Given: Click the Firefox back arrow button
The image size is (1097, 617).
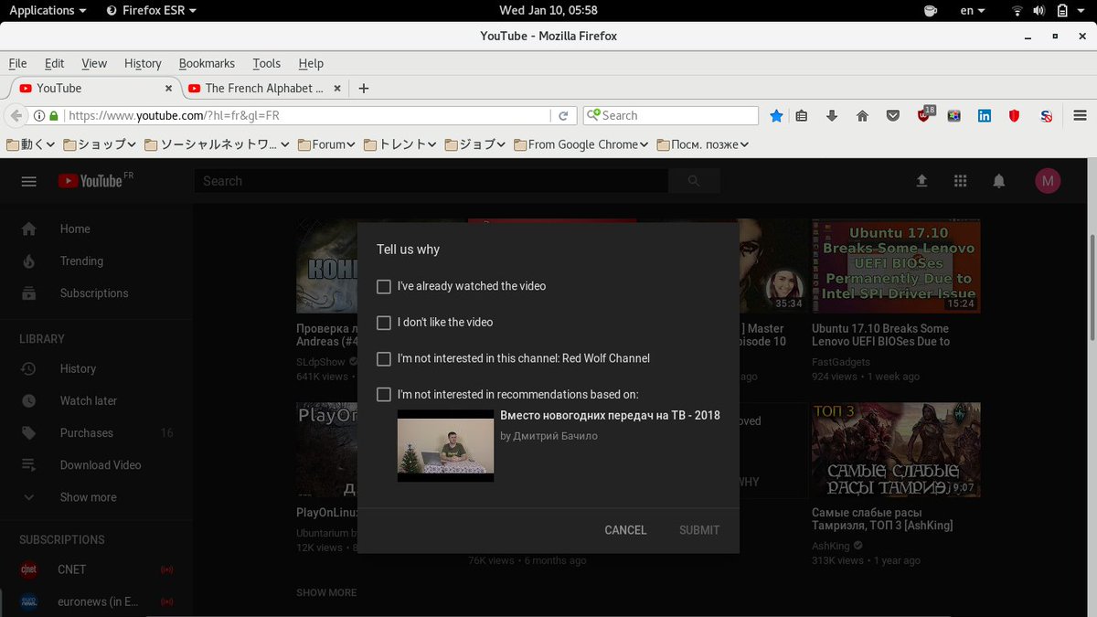Looking at the screenshot, I should click(x=16, y=116).
